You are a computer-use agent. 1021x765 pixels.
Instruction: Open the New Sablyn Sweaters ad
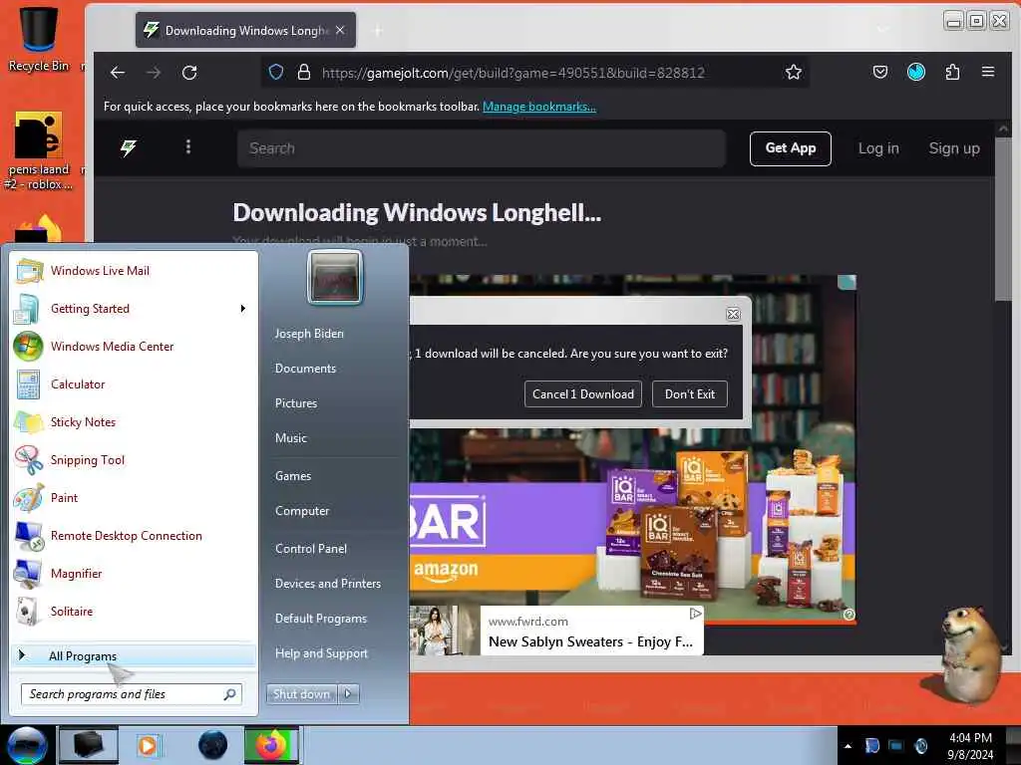590,641
